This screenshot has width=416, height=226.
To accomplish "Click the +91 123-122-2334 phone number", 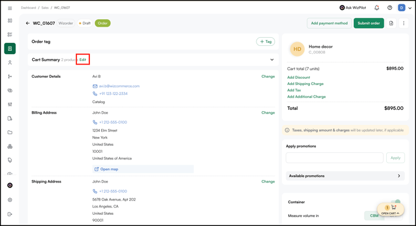I will tap(113, 94).
